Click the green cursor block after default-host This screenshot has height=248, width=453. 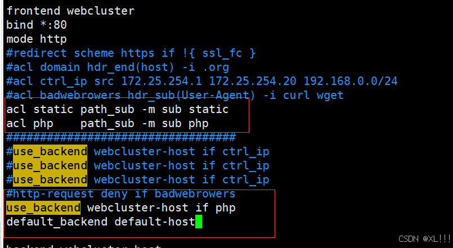[199, 222]
